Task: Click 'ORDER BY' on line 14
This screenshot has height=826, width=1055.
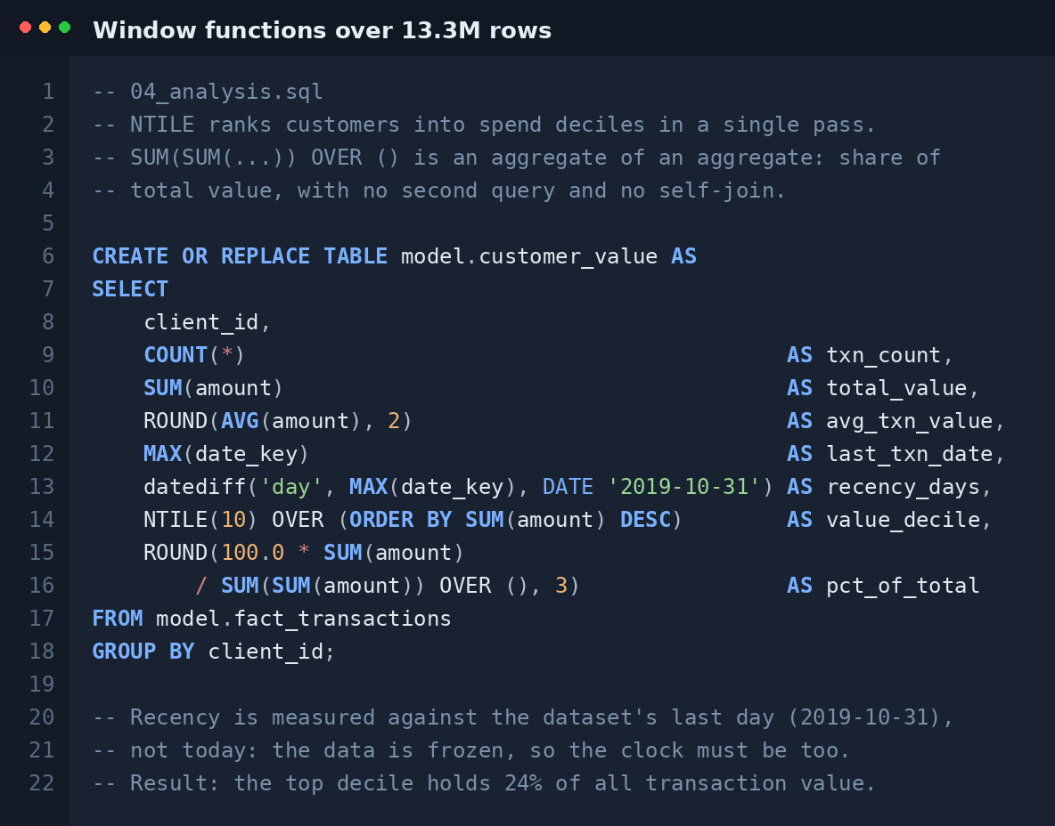Action: [401, 520]
